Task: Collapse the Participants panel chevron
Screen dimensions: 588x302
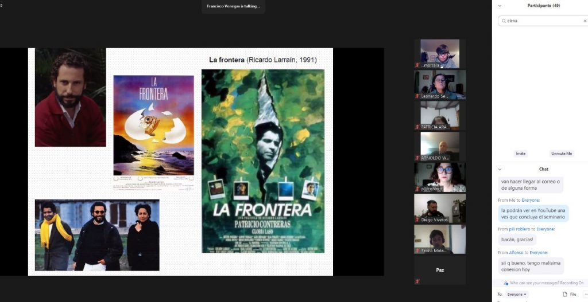Action: tap(500, 6)
